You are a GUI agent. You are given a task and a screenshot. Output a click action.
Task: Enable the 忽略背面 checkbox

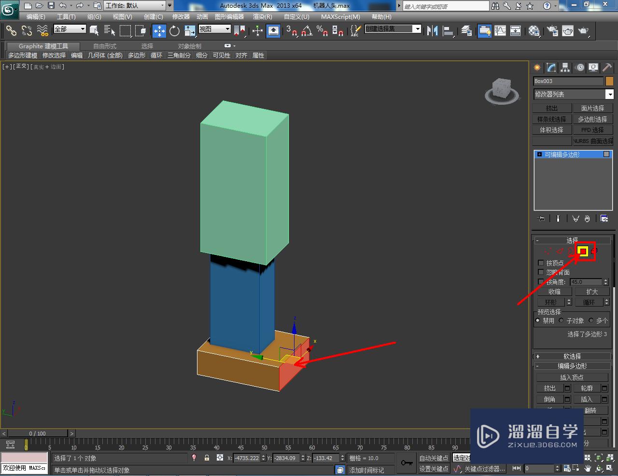point(541,272)
